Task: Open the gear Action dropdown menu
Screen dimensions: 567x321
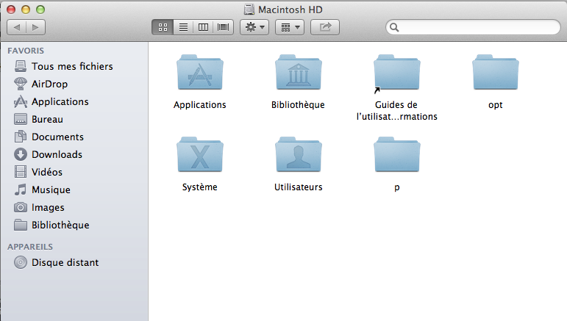Action: click(x=255, y=27)
